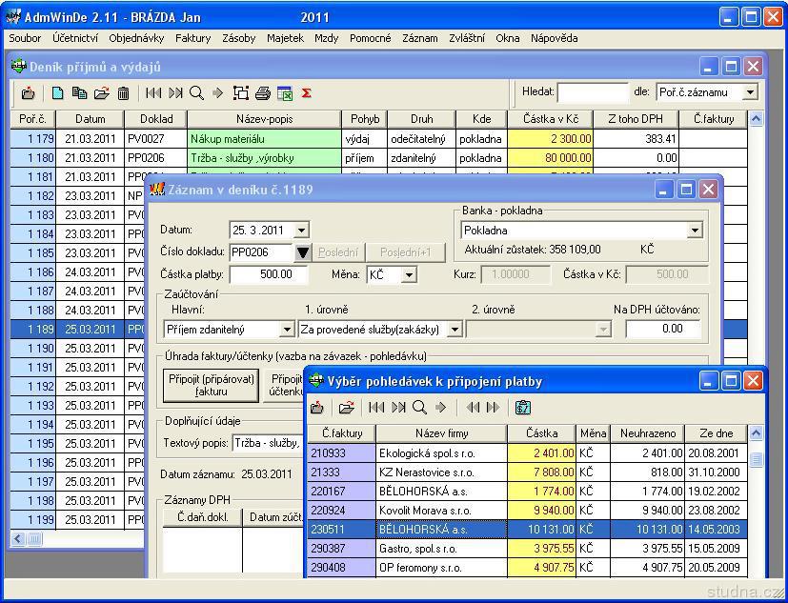Viewport: 788px width, 603px height.
Task: Click the Hledat search input field
Action: pyautogui.click(x=592, y=92)
